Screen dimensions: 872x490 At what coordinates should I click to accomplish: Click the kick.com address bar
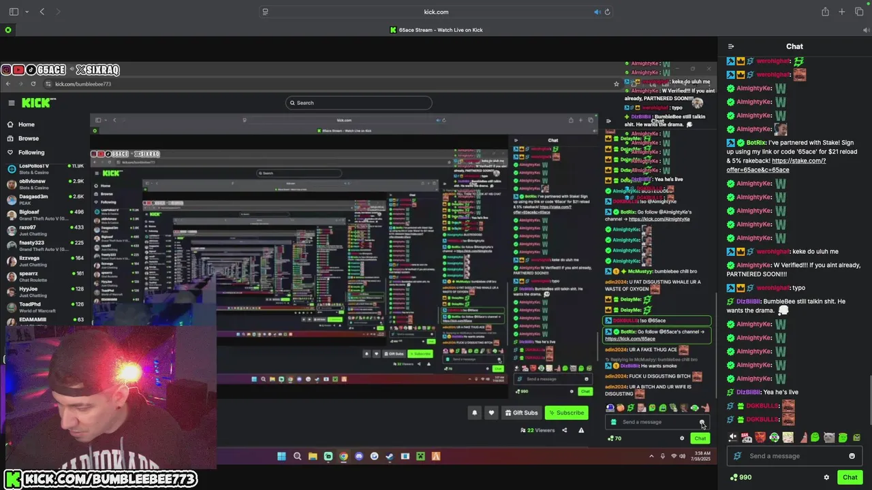click(436, 12)
